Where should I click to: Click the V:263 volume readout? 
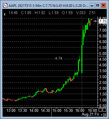[81, 13]
